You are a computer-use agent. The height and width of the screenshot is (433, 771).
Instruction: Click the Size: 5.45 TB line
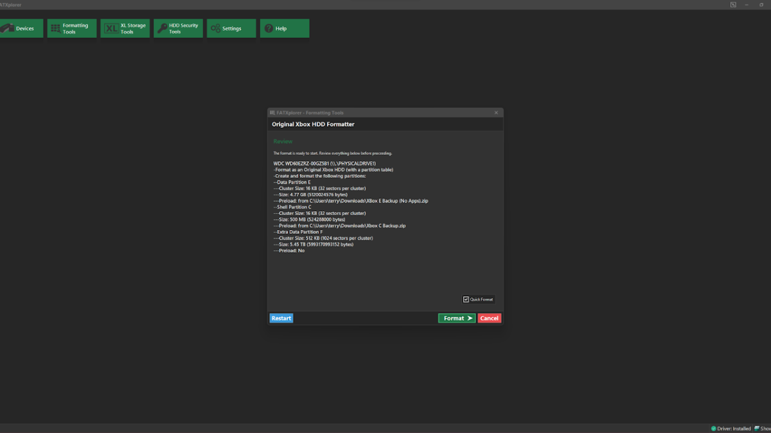[x=313, y=245]
